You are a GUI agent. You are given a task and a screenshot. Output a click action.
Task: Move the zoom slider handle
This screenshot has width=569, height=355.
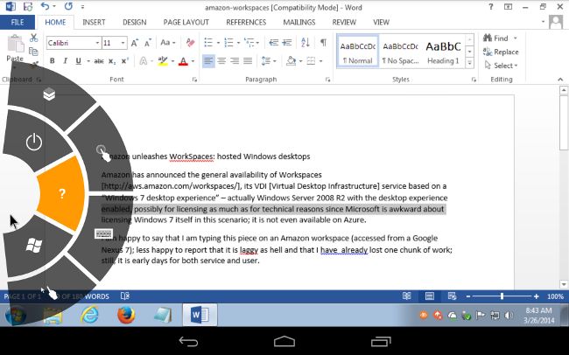pyautogui.click(x=502, y=296)
